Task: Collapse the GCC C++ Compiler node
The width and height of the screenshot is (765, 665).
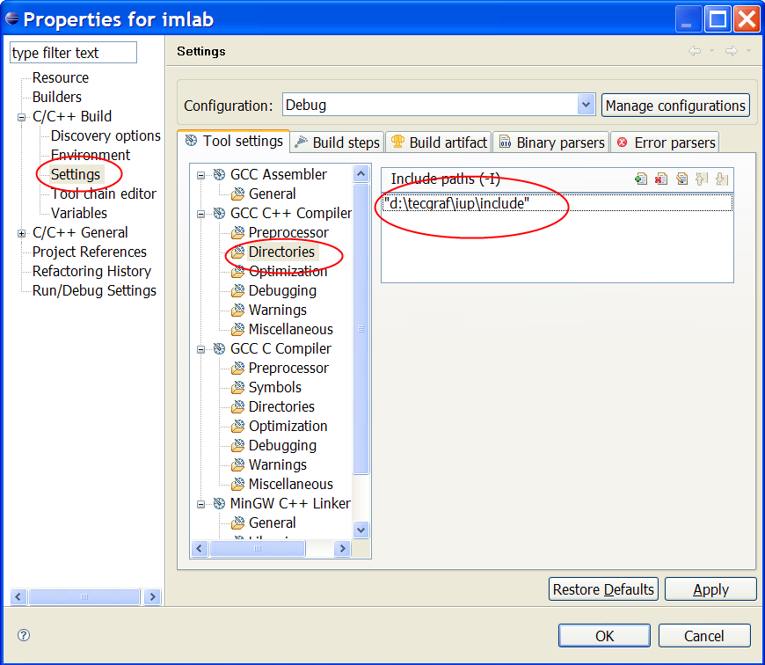Action: click(x=200, y=214)
